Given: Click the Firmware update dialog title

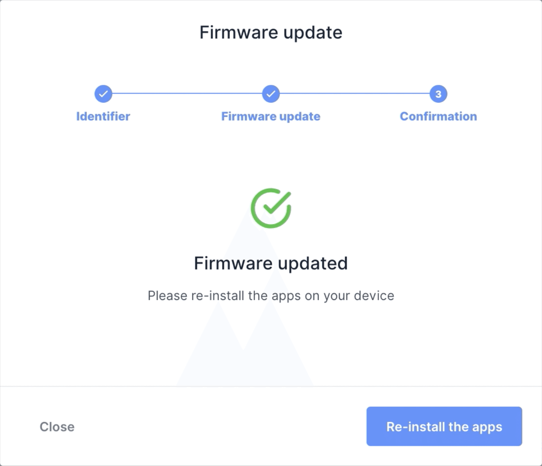Looking at the screenshot, I should tap(271, 33).
